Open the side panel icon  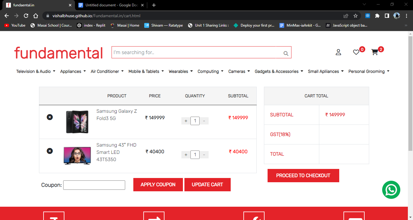click(387, 16)
